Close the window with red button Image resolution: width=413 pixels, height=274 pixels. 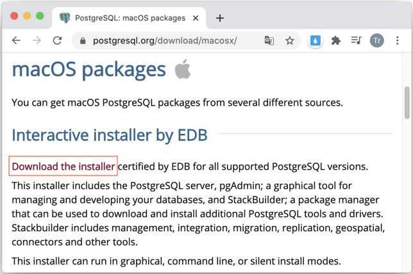point(14,16)
